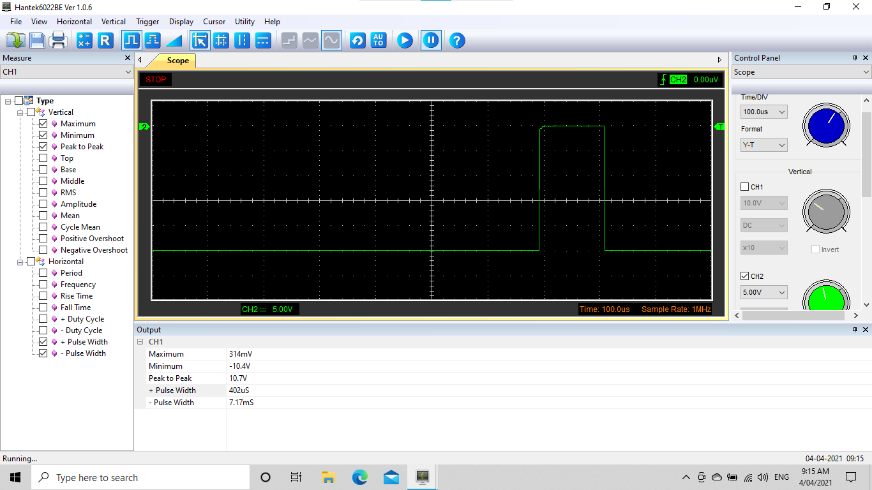Click the blue Time/DIV rotary knob
The width and height of the screenshot is (872, 490).
826,124
